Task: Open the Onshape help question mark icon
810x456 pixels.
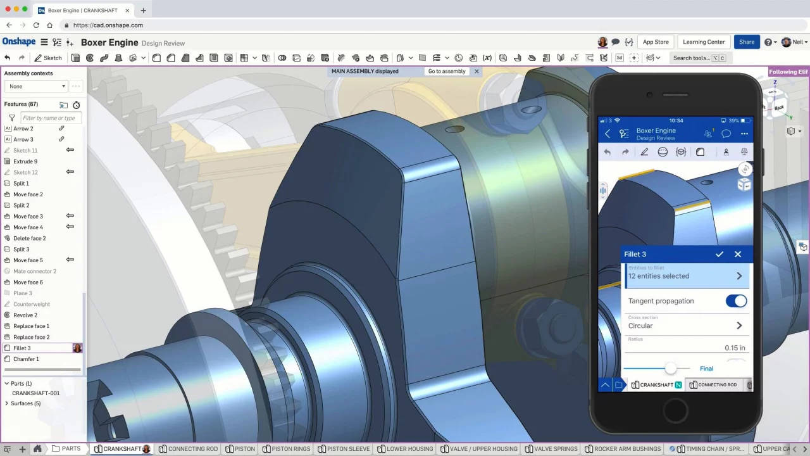Action: [768, 42]
